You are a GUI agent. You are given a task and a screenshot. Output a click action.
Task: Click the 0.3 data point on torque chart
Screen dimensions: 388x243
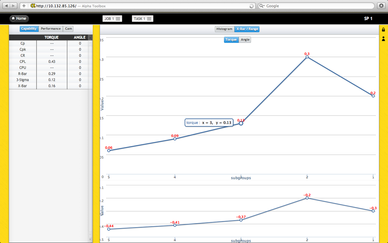point(307,57)
